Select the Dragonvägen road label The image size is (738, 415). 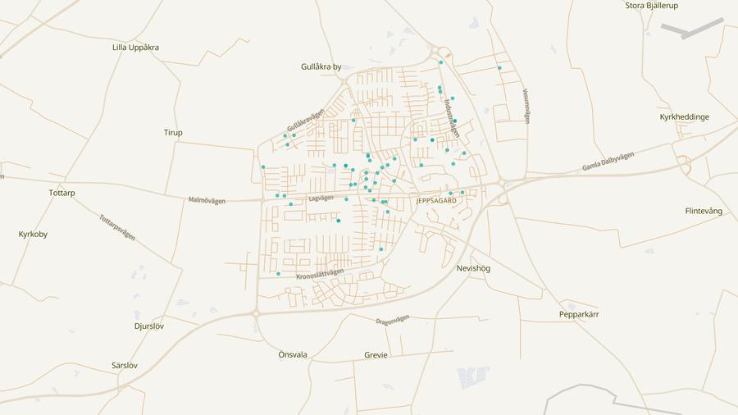(x=392, y=320)
